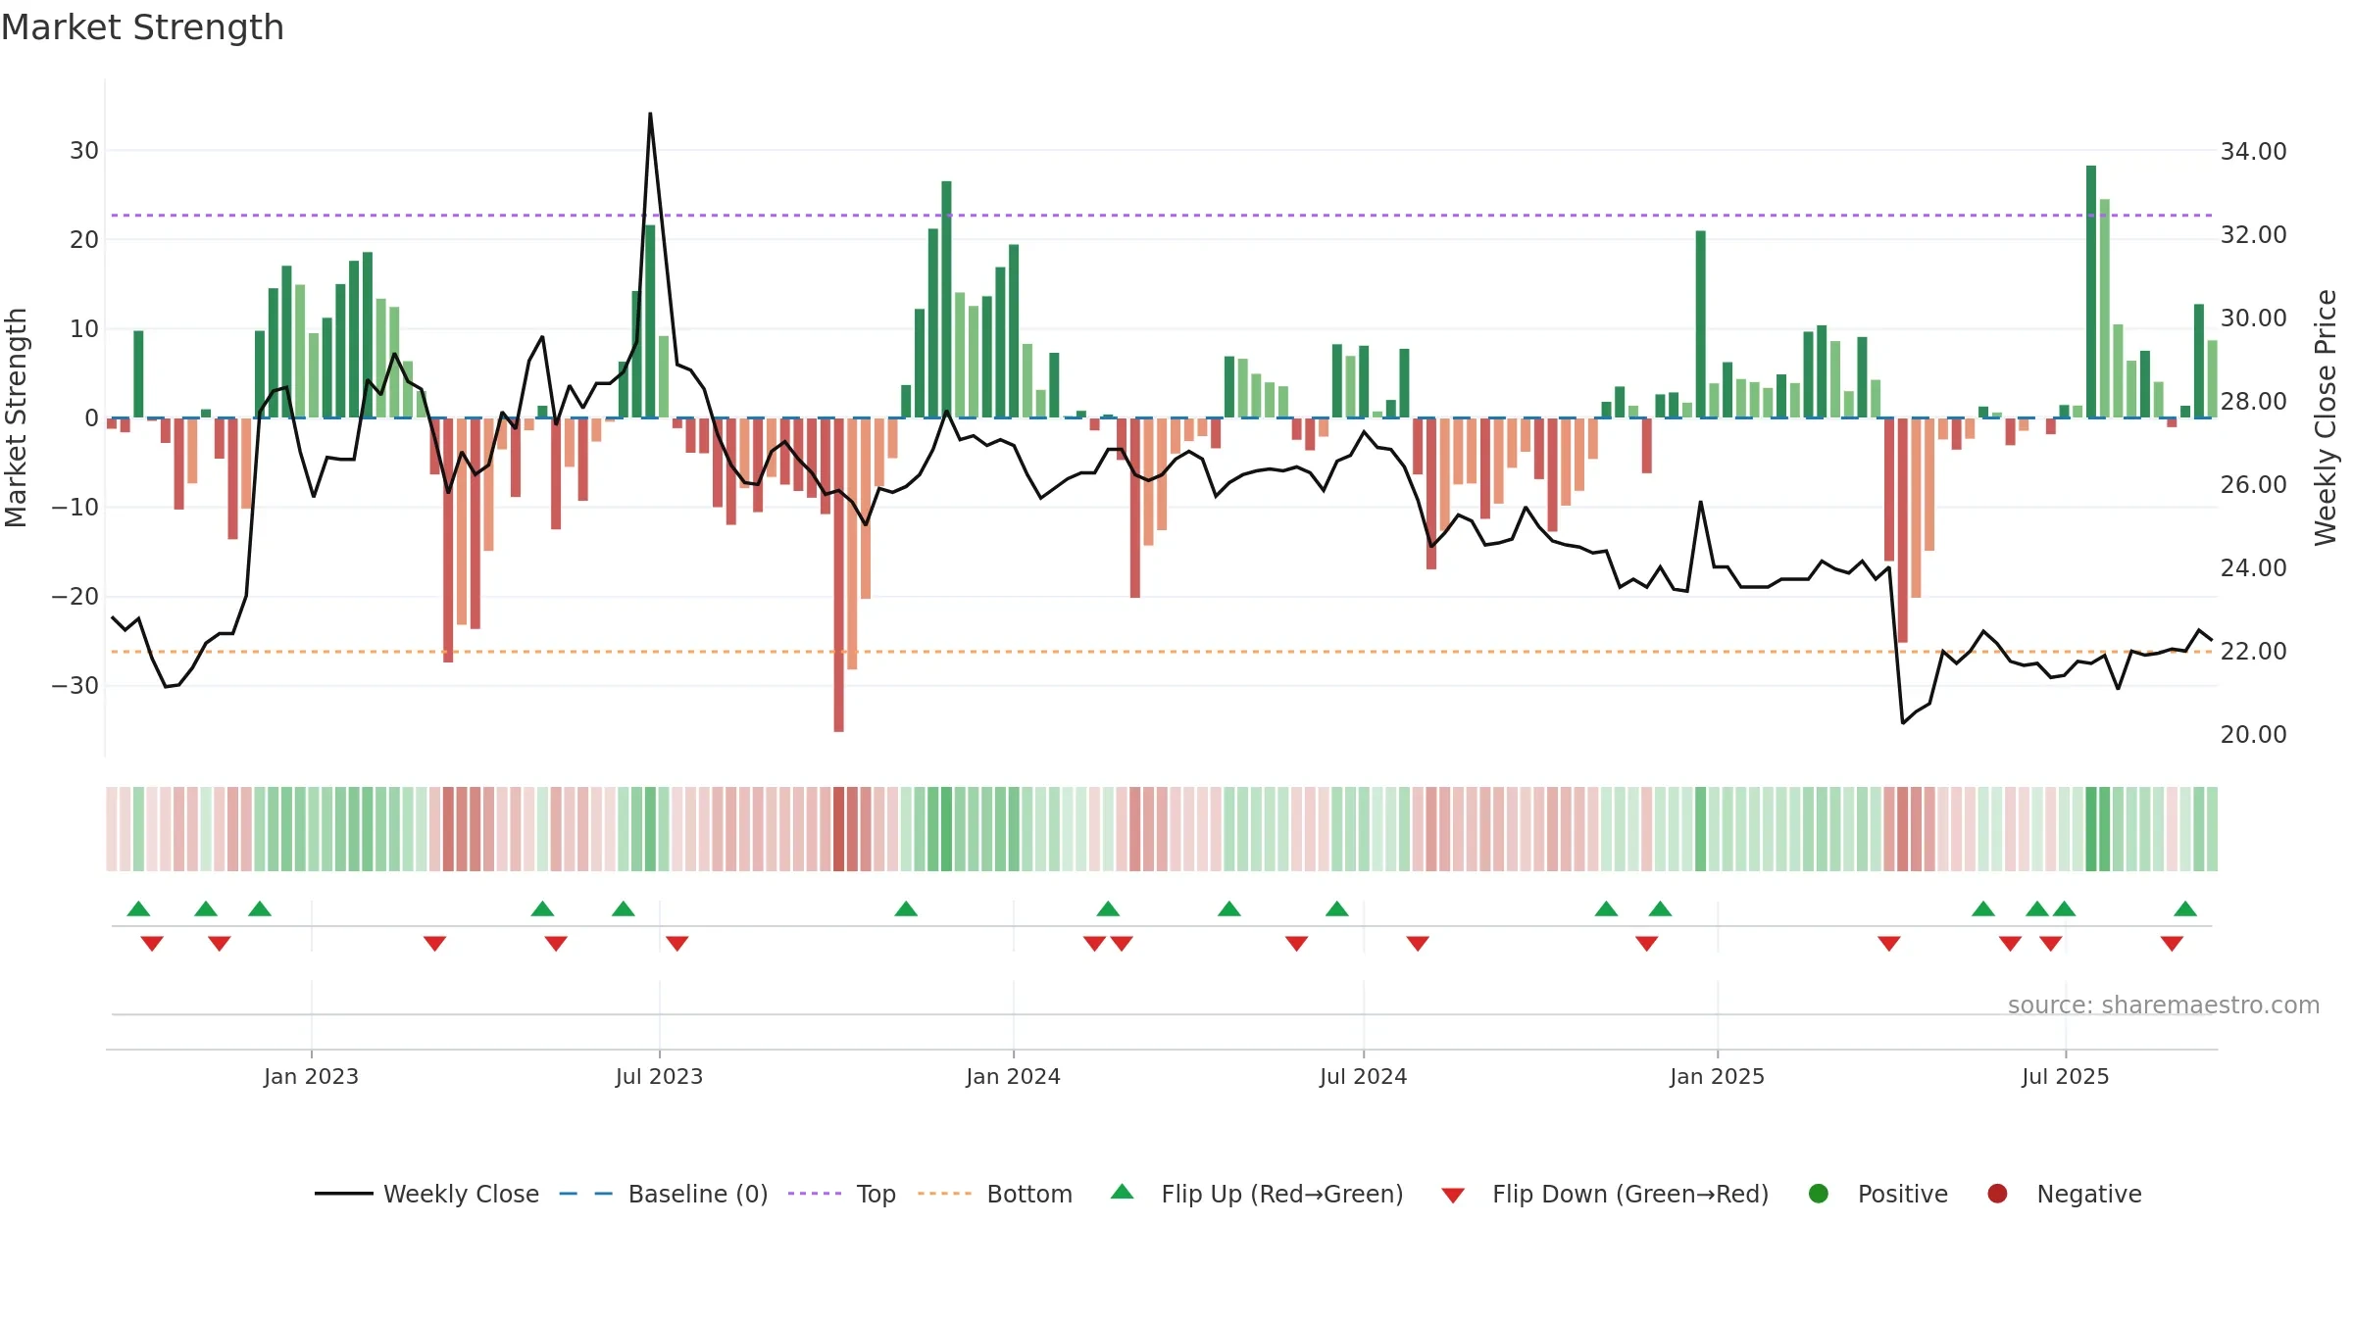This screenshot has width=2353, height=1323.
Task: Click the −30 strength axis label
Action: (x=75, y=686)
